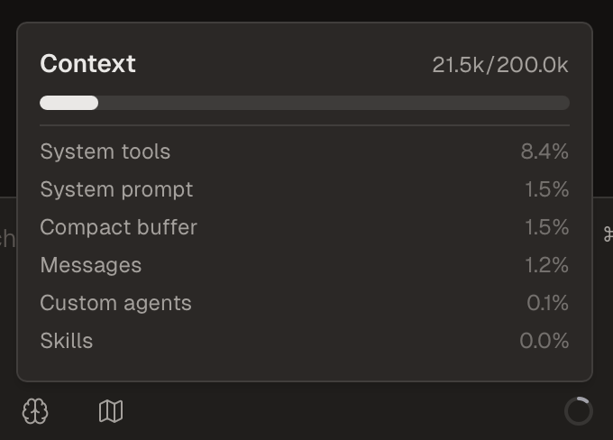
Task: Click the Context panel title
Action: [88, 64]
